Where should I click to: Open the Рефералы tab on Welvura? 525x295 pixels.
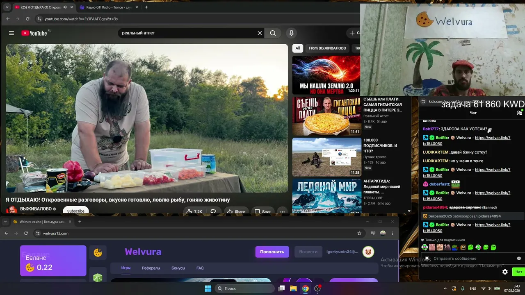pos(151,268)
